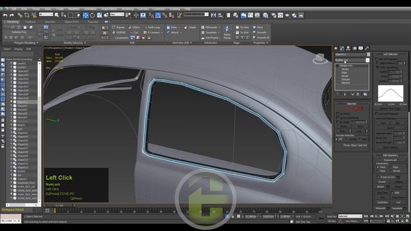
Task: Open the Graph Editors menu
Action: point(109,9)
